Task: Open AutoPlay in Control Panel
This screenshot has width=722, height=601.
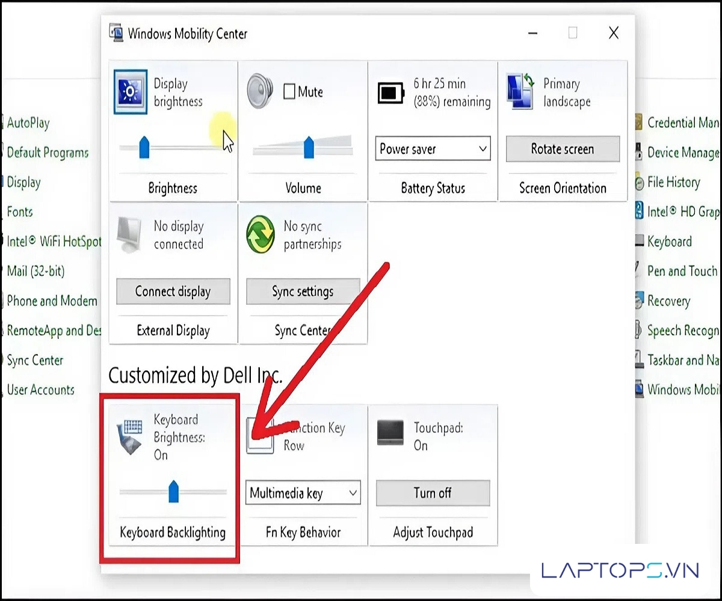Action: [x=28, y=123]
